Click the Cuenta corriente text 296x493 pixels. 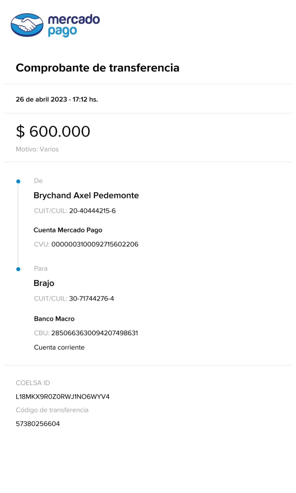[x=59, y=347]
